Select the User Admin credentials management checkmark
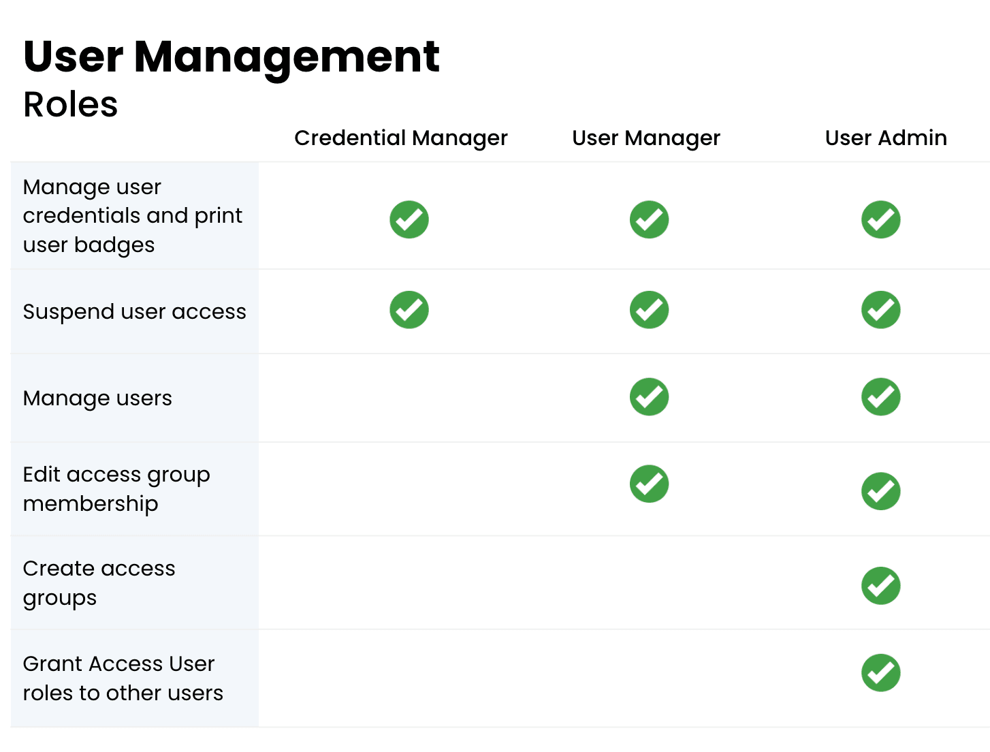 pyautogui.click(x=881, y=219)
